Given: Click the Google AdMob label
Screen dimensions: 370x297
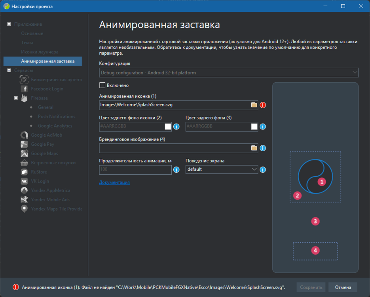Looking at the screenshot, I should [47, 135].
